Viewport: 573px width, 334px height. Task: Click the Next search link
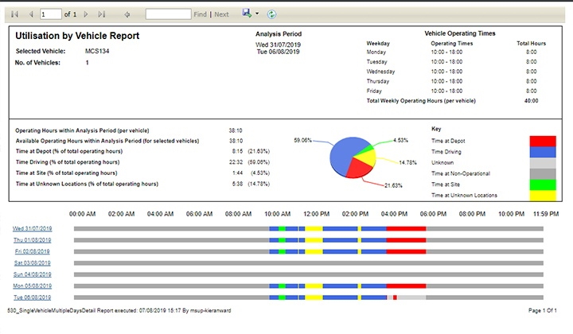click(221, 14)
